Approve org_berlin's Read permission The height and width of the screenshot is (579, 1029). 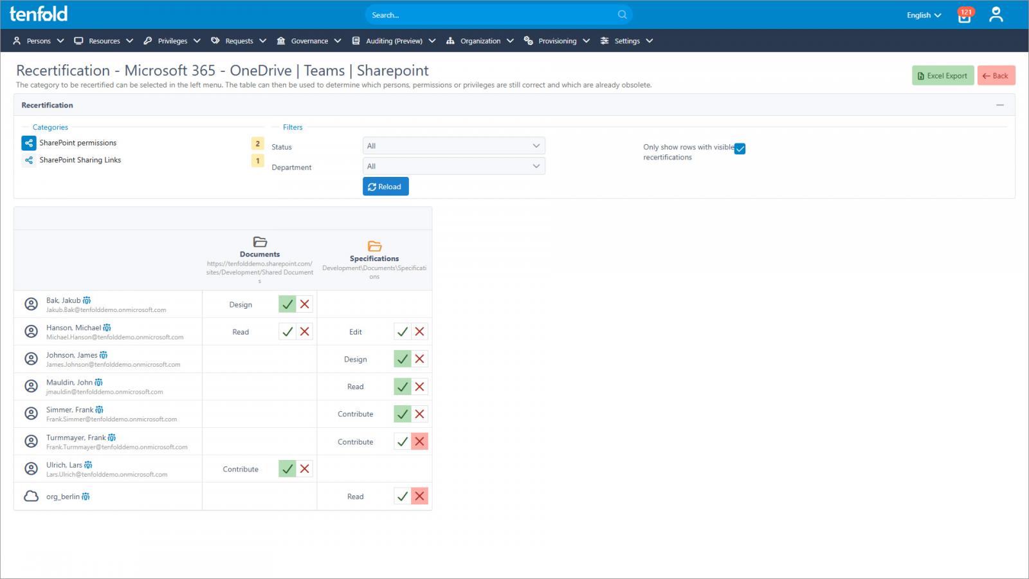coord(403,496)
